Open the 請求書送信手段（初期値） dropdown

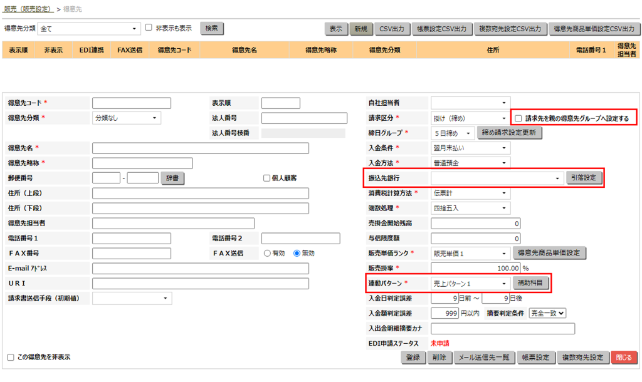(x=132, y=298)
